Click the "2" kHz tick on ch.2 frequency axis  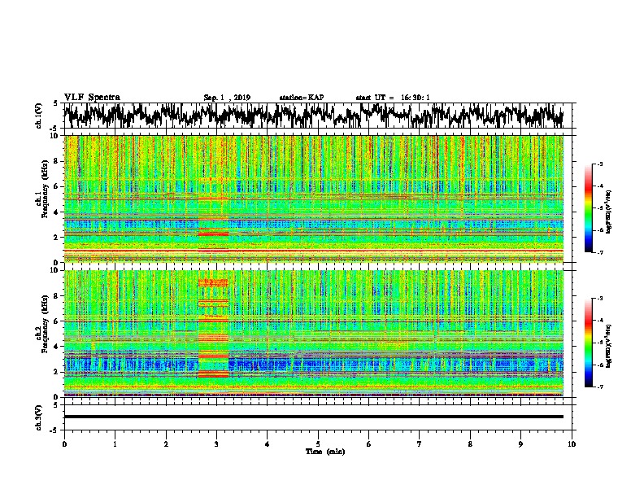(57, 372)
